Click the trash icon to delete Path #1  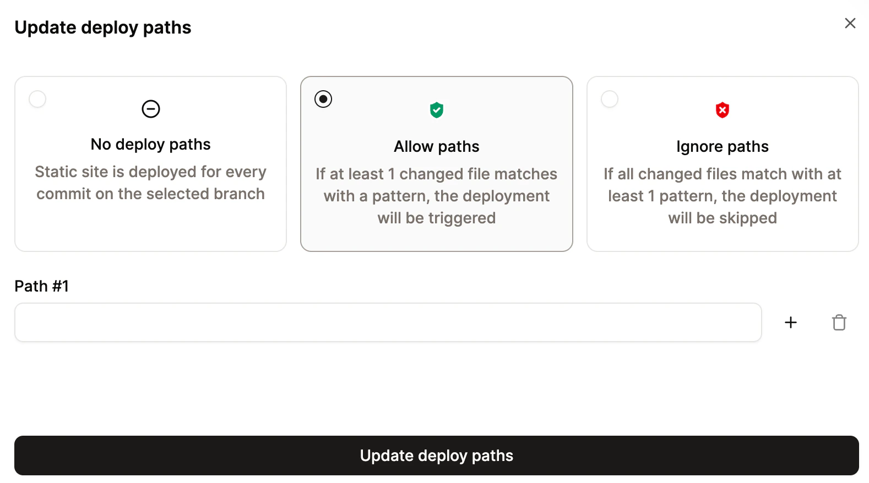(839, 322)
